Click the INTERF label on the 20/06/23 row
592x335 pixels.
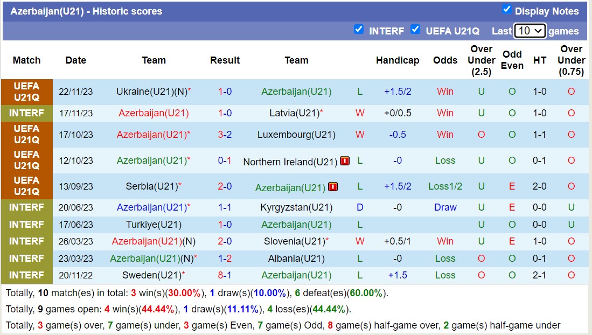(26, 207)
